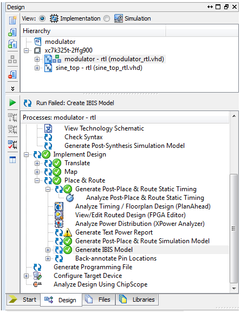Collapse the Implement Design node
The height and width of the screenshot is (312, 241).
click(x=27, y=154)
